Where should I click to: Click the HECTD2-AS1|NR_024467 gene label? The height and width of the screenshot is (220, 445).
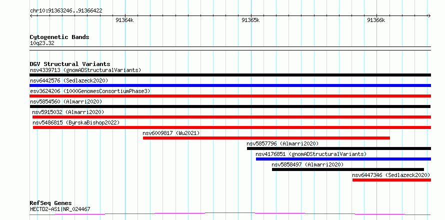pos(60,209)
